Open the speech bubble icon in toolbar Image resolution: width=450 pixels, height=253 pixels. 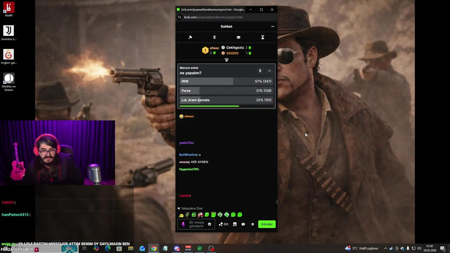(x=238, y=37)
